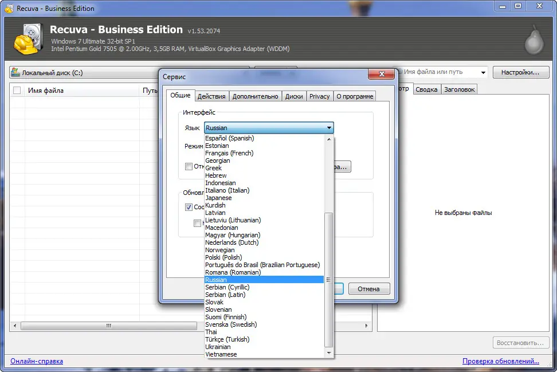The image size is (557, 372).
Task: Select Português do Brasil language
Action: click(x=264, y=265)
